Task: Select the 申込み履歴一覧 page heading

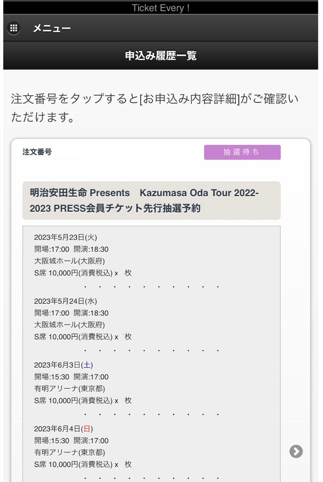Action: [161, 55]
